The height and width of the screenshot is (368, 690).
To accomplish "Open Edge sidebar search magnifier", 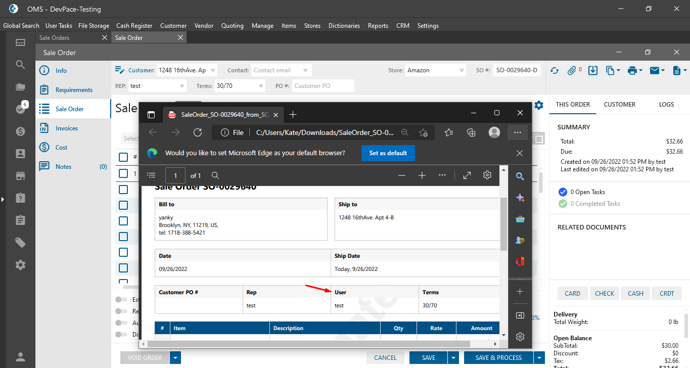I will (520, 176).
